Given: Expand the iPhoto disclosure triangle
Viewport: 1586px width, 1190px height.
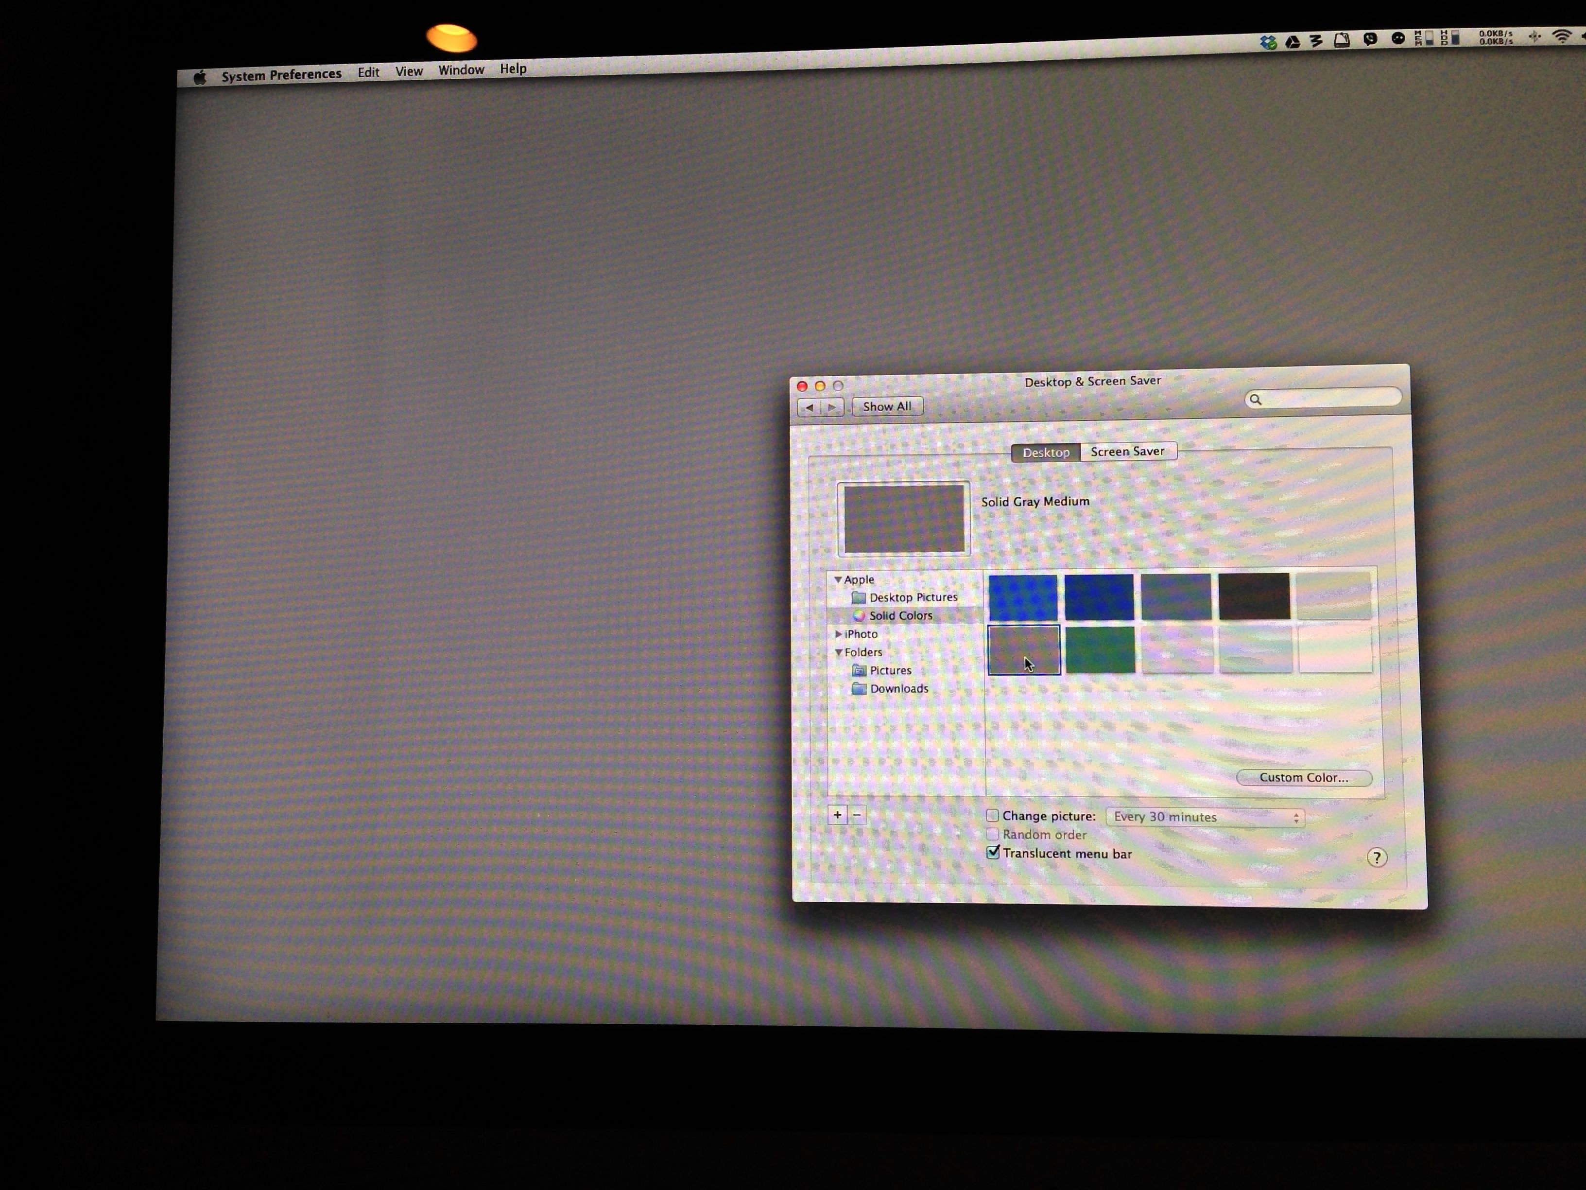Looking at the screenshot, I should tap(838, 634).
